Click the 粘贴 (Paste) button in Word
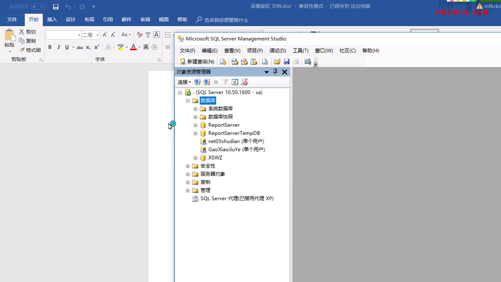The image size is (501, 282). (x=9, y=41)
